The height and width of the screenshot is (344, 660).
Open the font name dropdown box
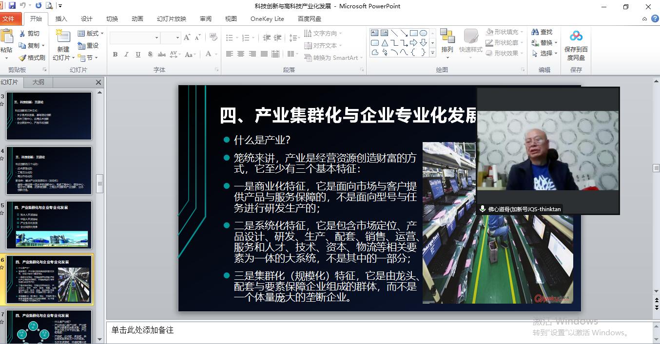coord(156,37)
